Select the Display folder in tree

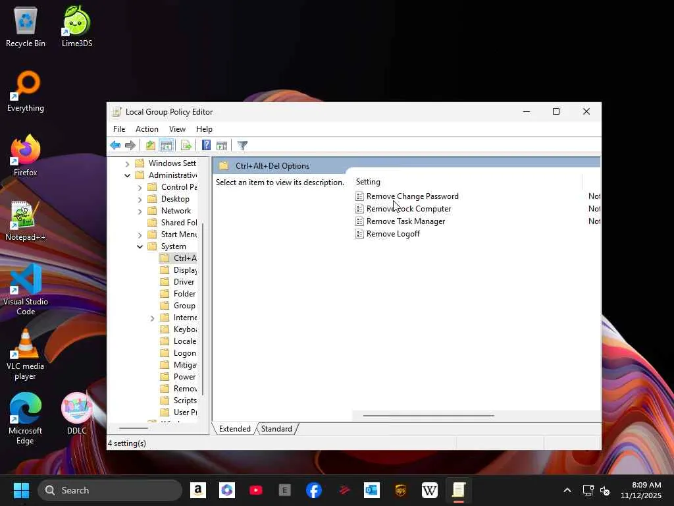(178, 270)
